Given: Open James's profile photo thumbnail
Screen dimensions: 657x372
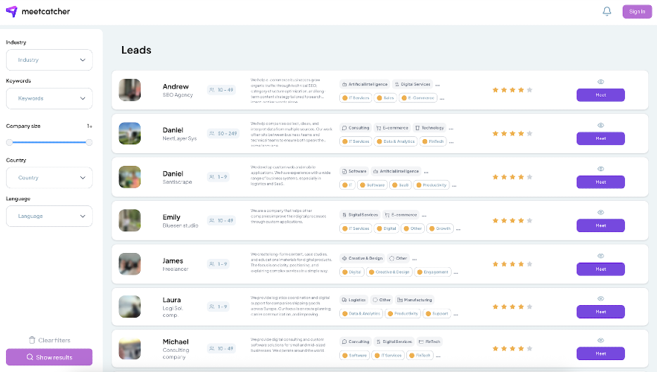Looking at the screenshot, I should (x=129, y=264).
